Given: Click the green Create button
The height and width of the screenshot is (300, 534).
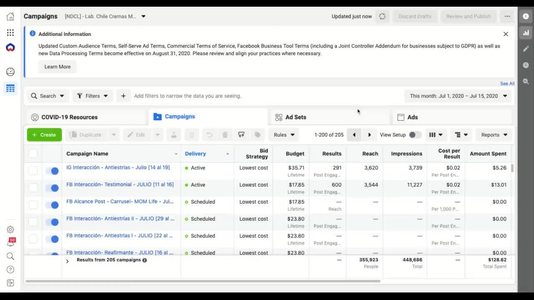Looking at the screenshot, I should pyautogui.click(x=44, y=135).
